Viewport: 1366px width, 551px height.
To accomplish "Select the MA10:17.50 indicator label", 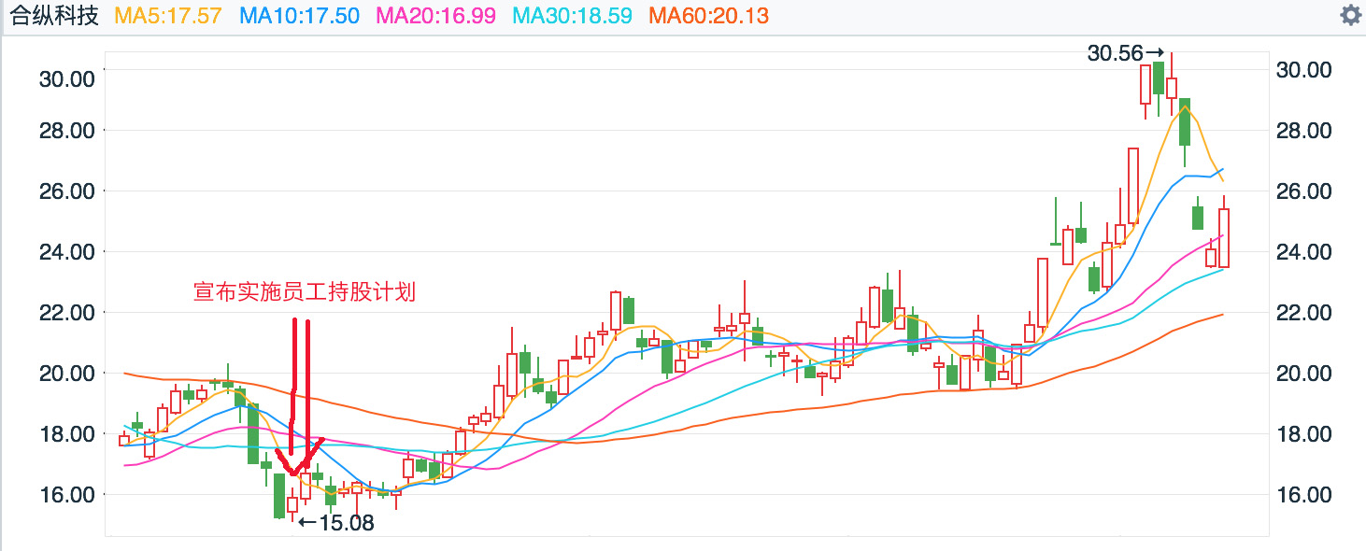I will click(300, 16).
